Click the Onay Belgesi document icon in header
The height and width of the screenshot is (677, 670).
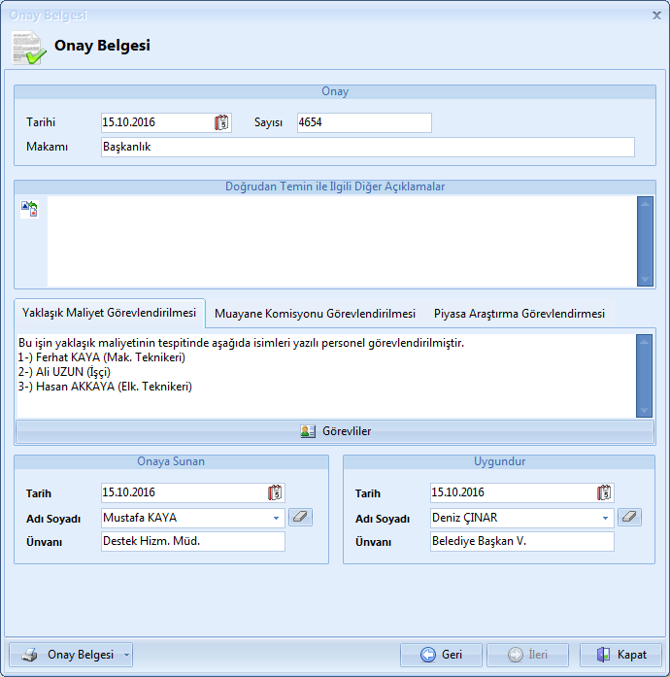pos(27,48)
